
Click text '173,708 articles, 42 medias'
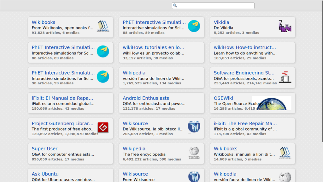pyautogui.click(x=240, y=134)
